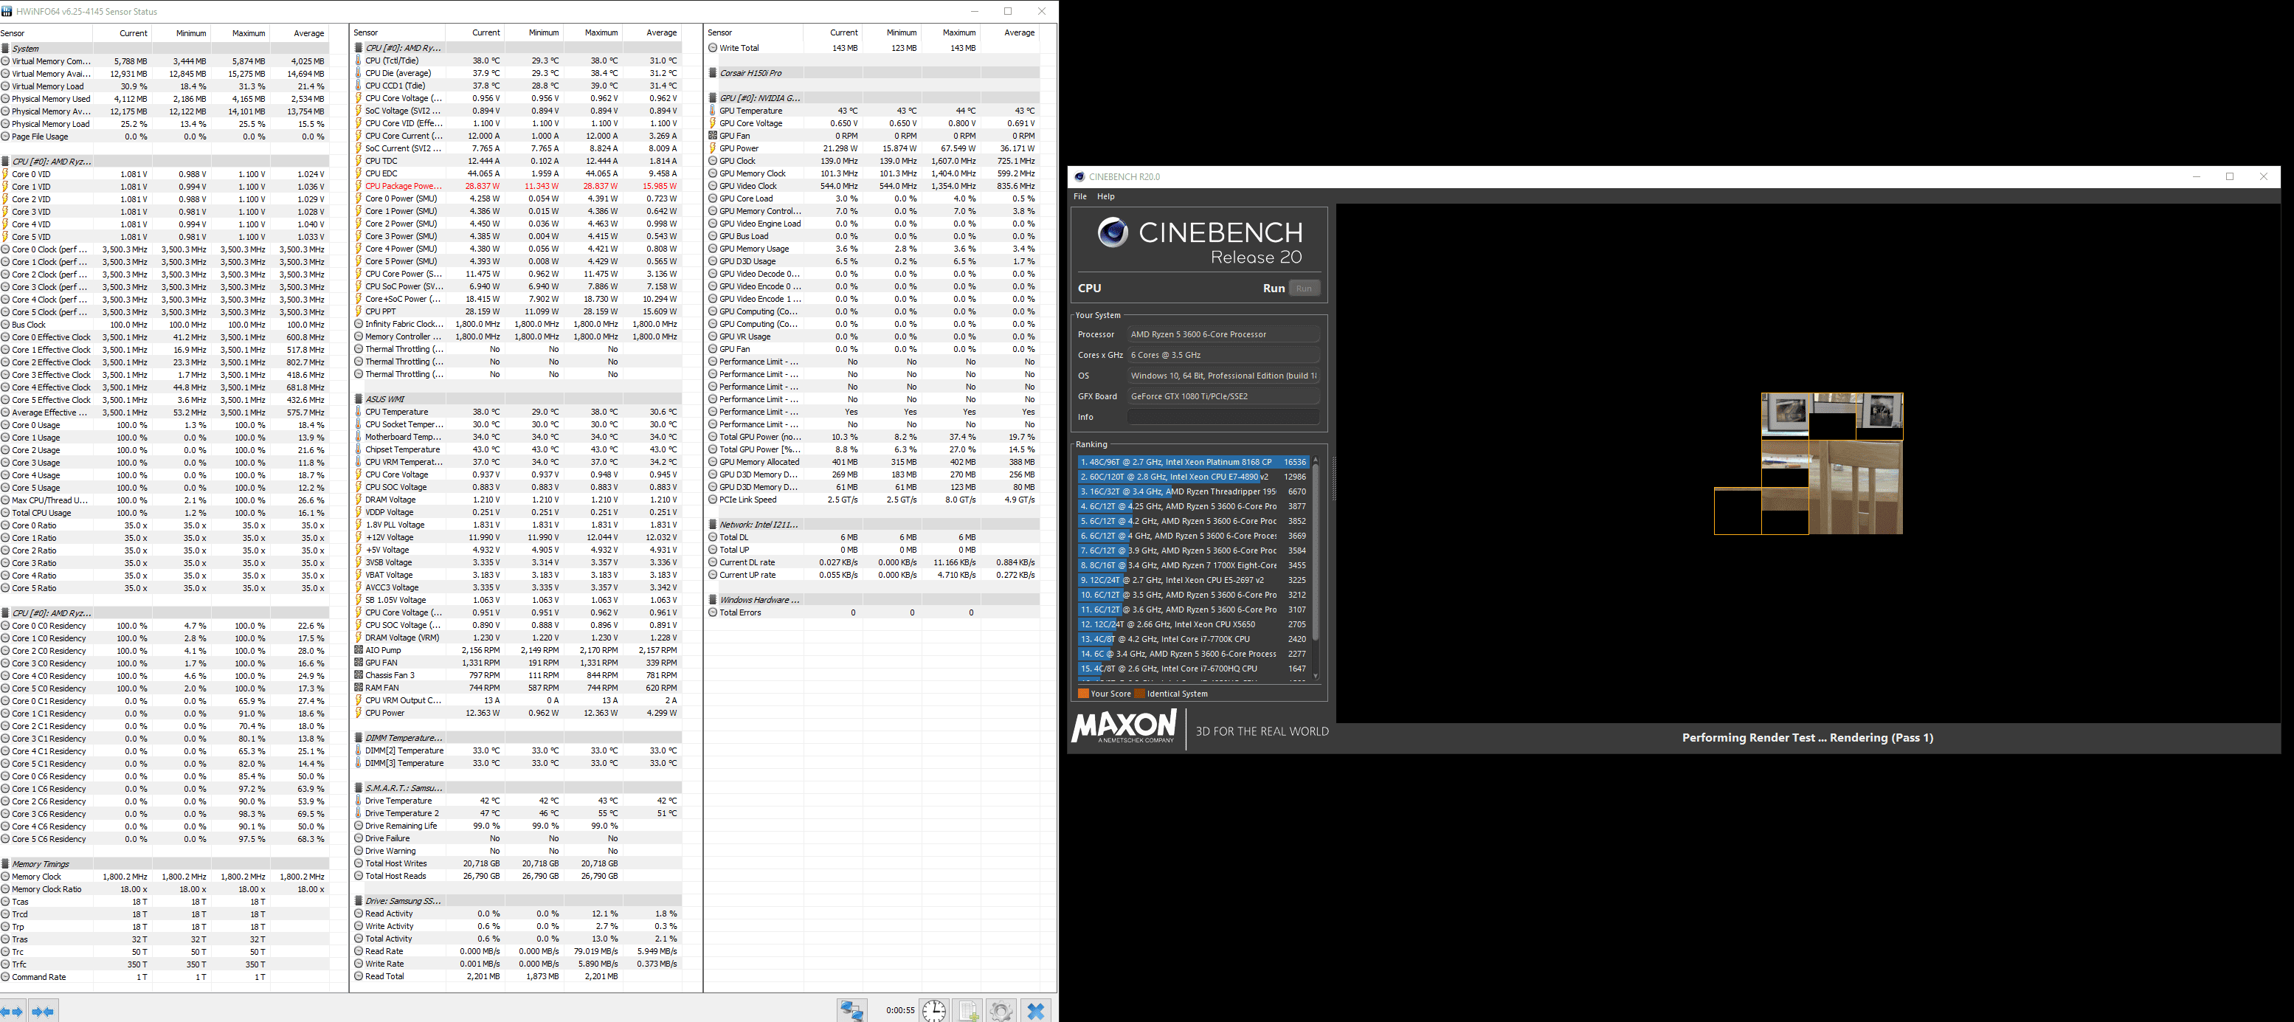Close sensors with the blue X icon
This screenshot has height=1022, width=2294.
click(1034, 1010)
